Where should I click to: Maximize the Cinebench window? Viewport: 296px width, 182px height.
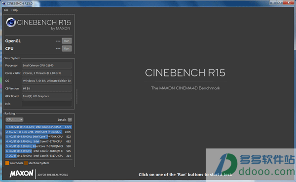coord(280,2)
